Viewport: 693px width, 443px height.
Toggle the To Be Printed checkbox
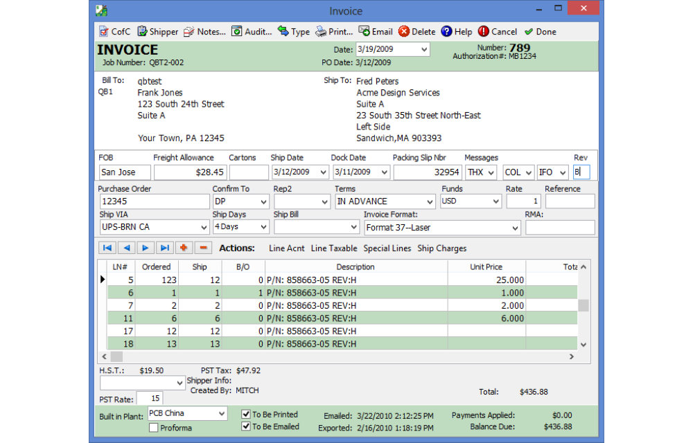click(246, 415)
